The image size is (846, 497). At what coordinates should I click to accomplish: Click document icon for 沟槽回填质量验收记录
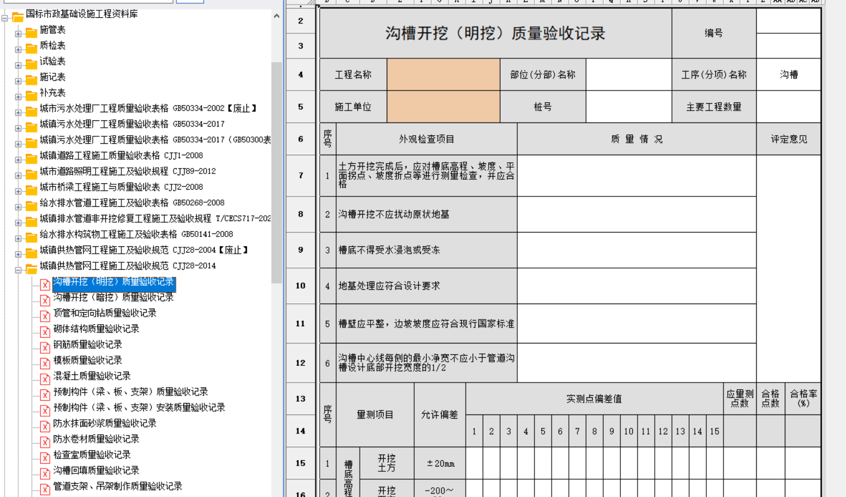pyautogui.click(x=45, y=472)
